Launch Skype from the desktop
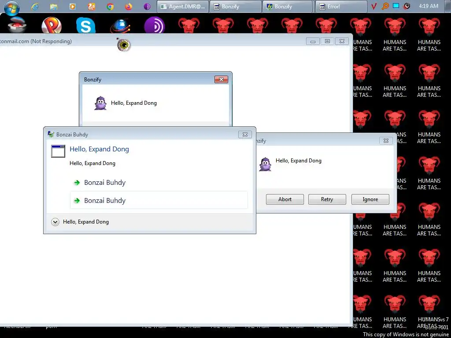Image resolution: width=451 pixels, height=338 pixels. 86,25
